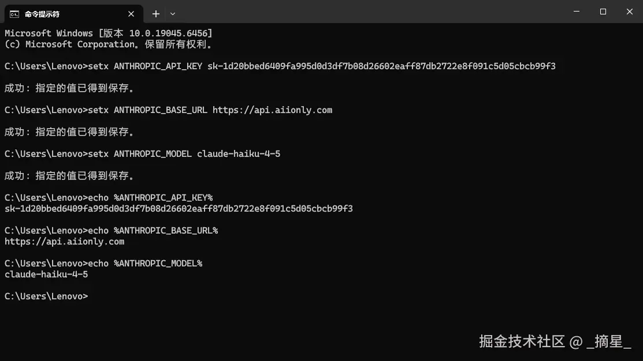Image resolution: width=643 pixels, height=361 pixels.
Task: Minimize the terminal window
Action: [577, 12]
